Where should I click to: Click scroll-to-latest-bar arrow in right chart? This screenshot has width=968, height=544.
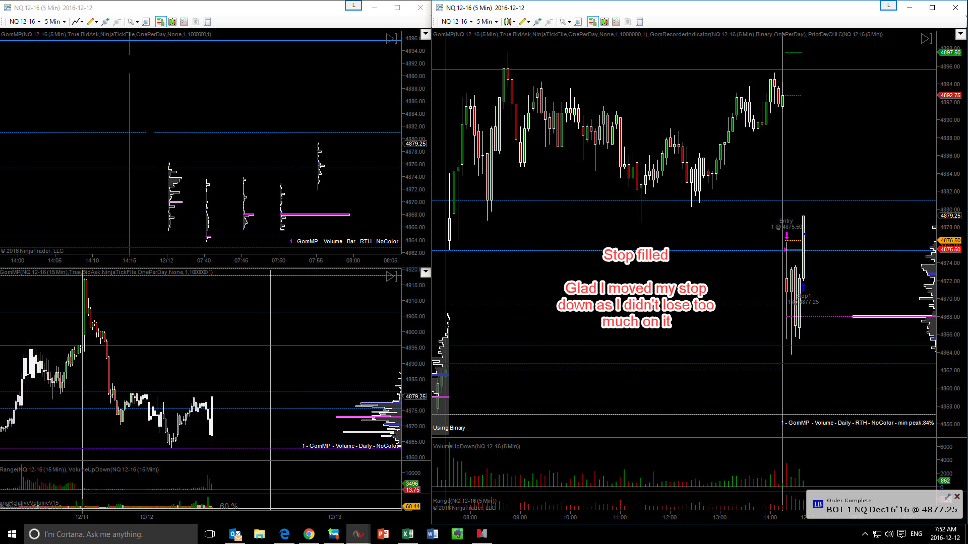coord(926,39)
